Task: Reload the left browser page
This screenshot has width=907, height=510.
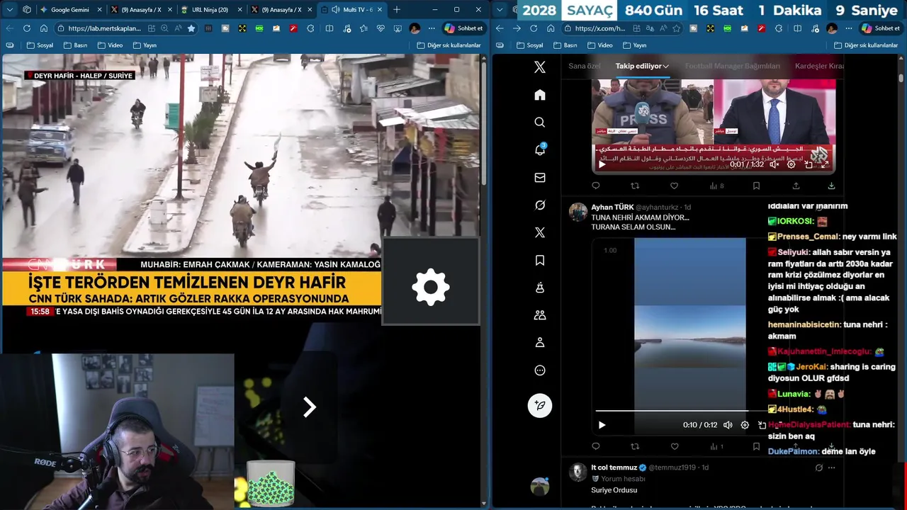Action: click(27, 28)
